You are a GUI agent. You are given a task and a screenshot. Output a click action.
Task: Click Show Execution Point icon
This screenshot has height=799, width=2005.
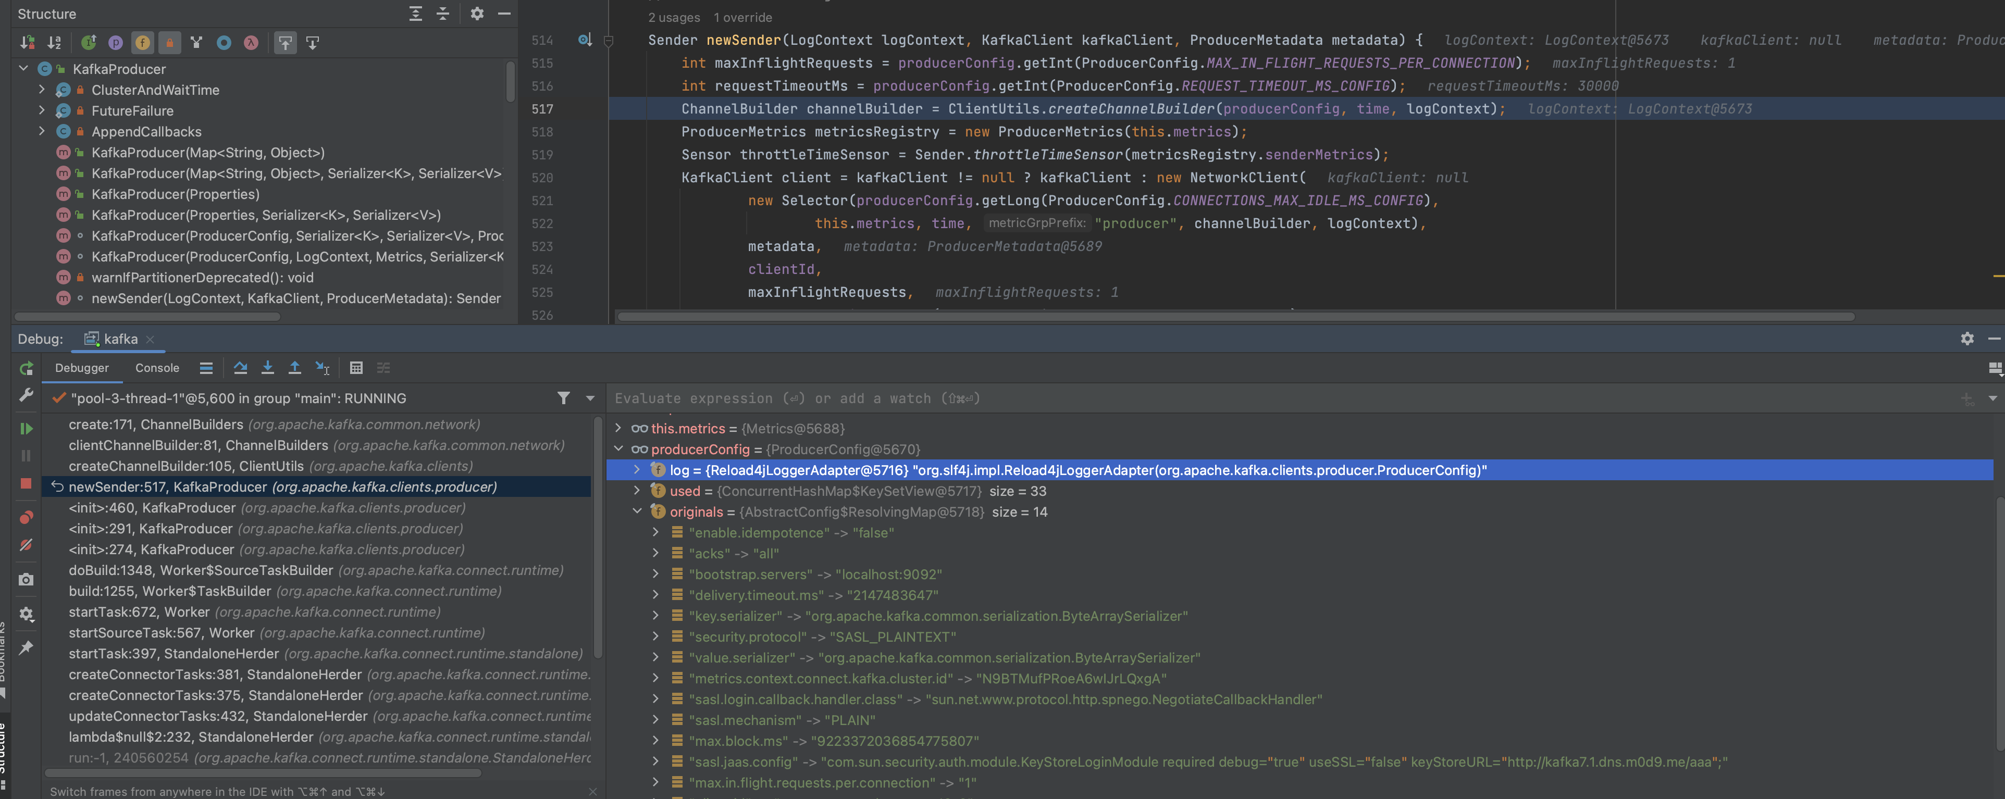[x=206, y=368]
